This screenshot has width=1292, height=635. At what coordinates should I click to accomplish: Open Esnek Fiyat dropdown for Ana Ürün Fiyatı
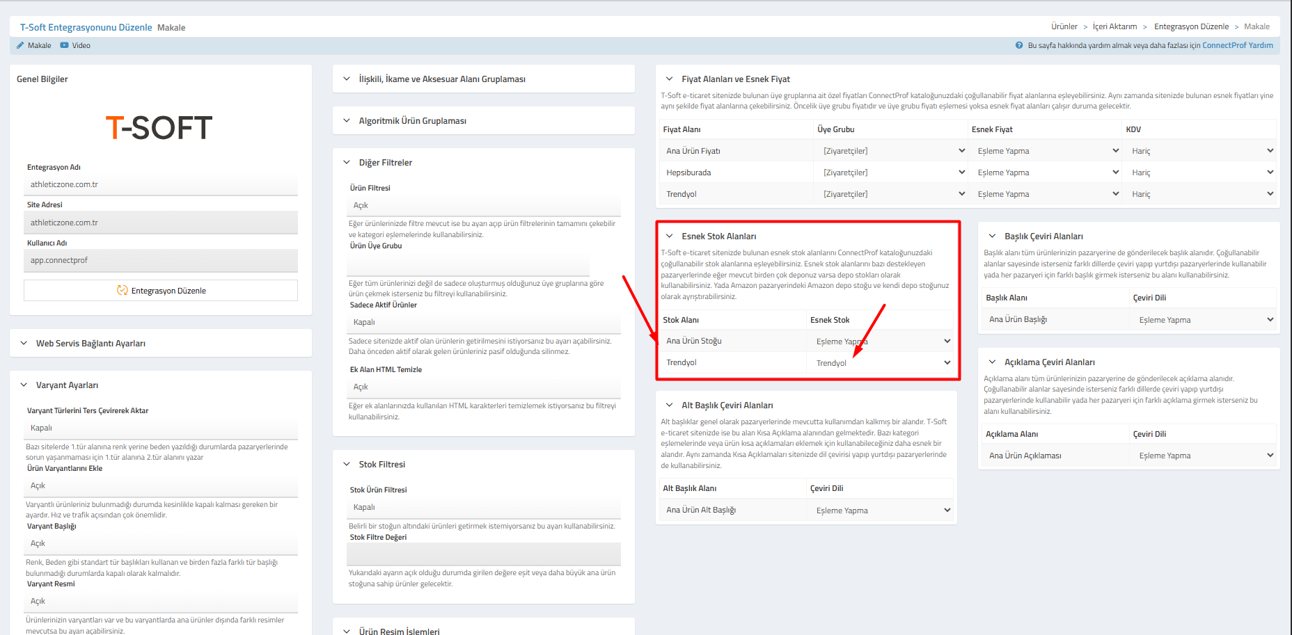tap(1045, 151)
